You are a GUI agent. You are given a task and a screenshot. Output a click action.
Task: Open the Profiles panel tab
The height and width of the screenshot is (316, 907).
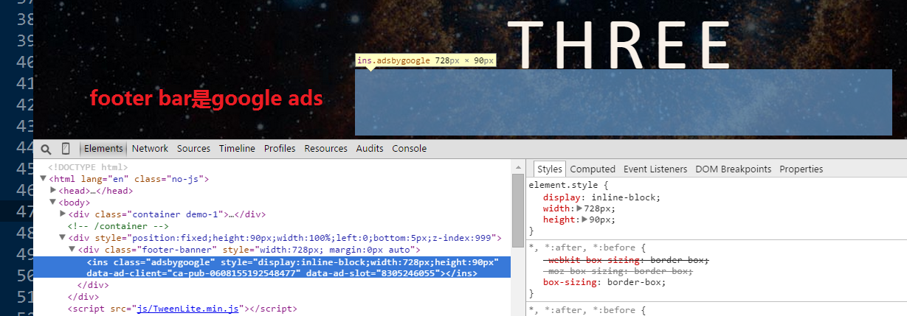pyautogui.click(x=280, y=149)
